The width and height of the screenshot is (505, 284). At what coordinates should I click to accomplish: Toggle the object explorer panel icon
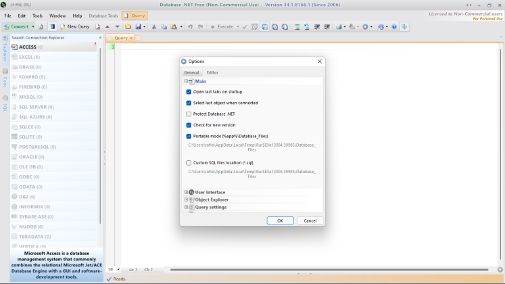click(x=53, y=27)
